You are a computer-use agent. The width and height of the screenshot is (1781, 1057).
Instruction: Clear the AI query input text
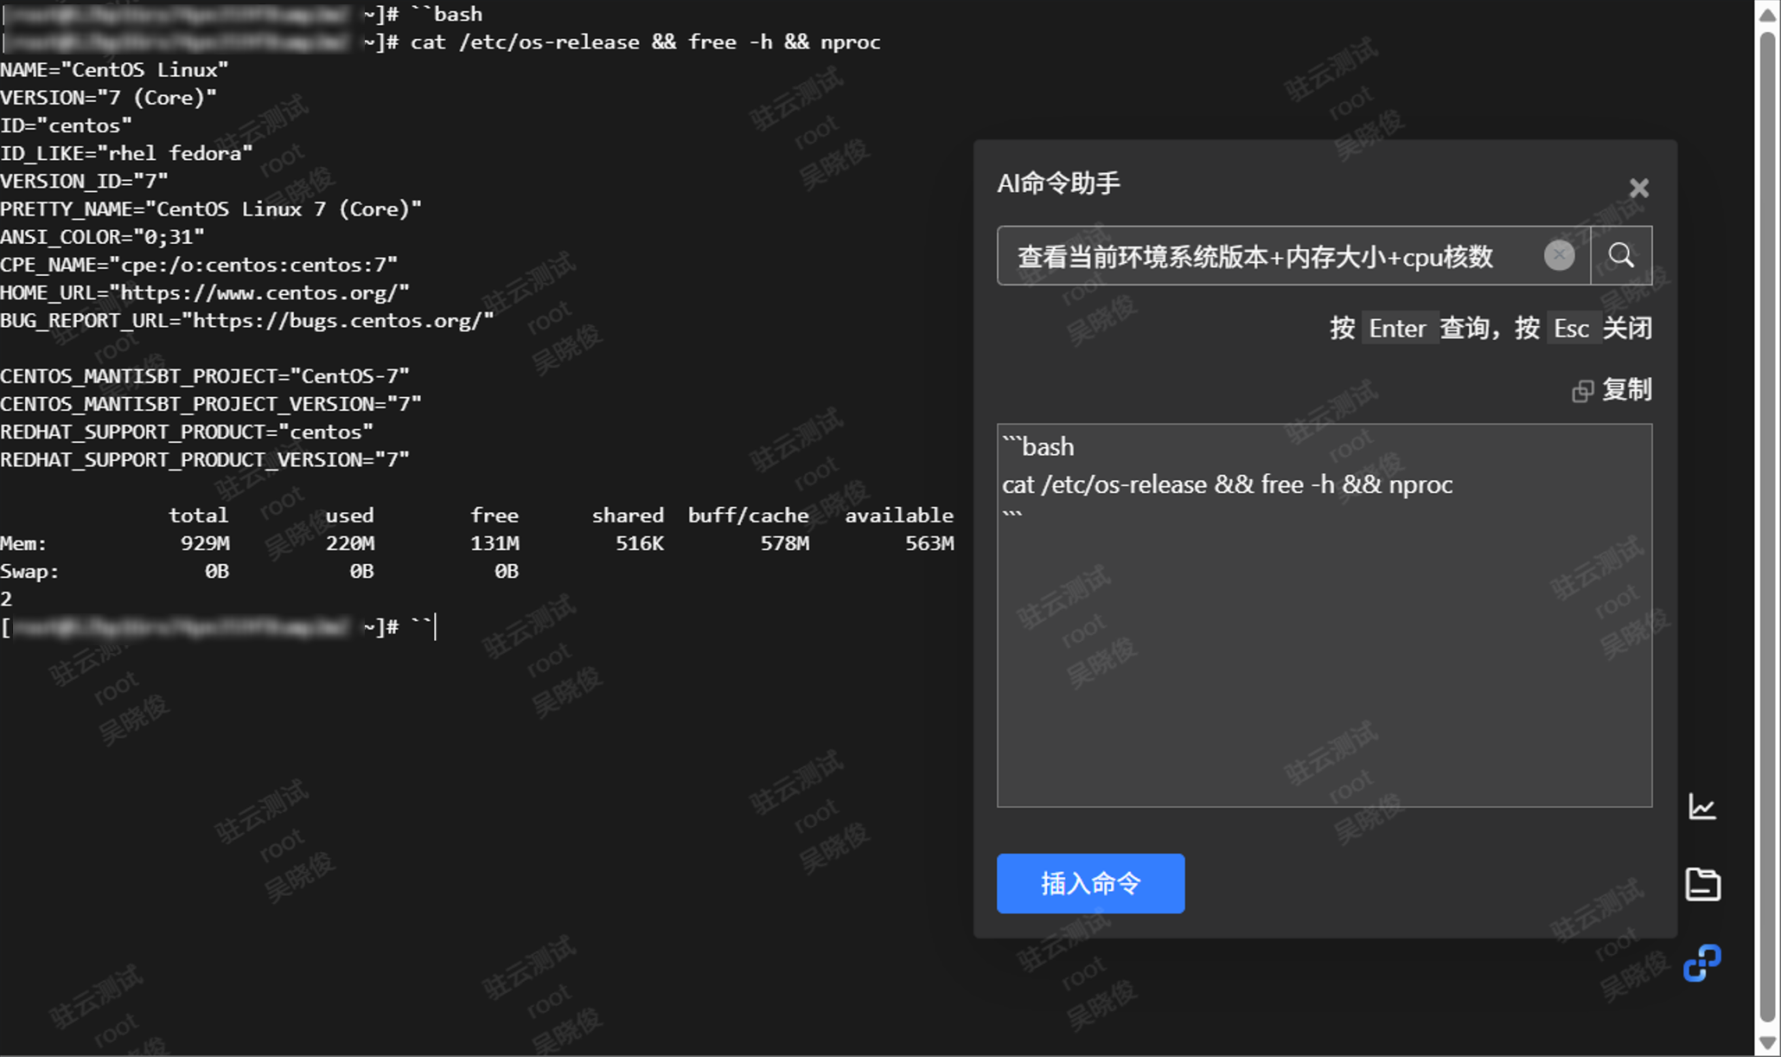[x=1559, y=255]
